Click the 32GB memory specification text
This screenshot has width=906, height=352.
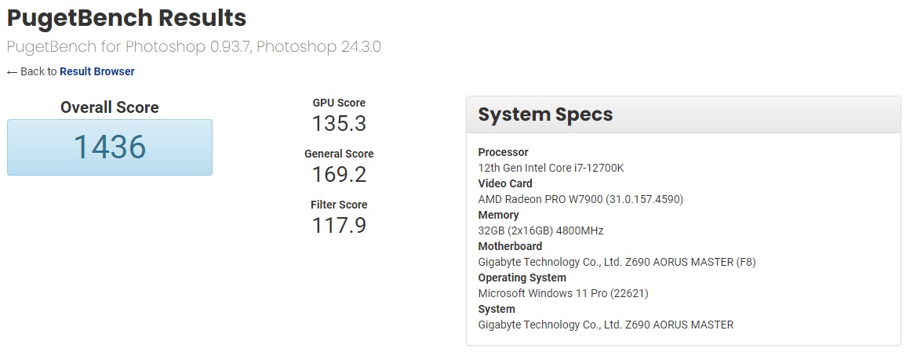click(540, 230)
